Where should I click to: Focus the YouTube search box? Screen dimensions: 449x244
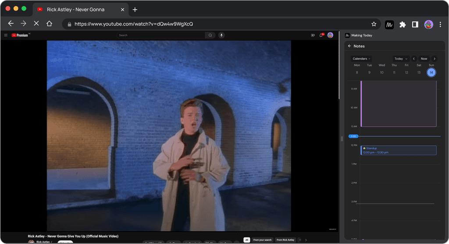(160, 35)
